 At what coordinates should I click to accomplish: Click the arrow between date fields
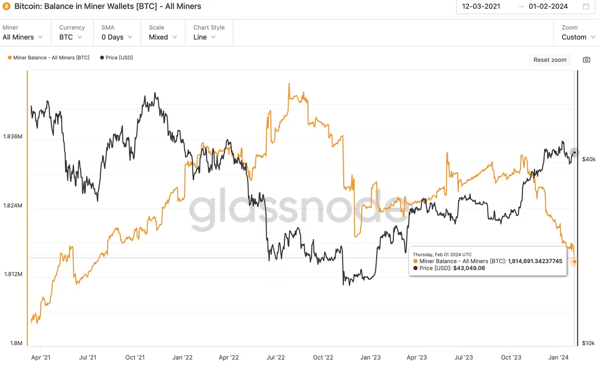pos(521,7)
